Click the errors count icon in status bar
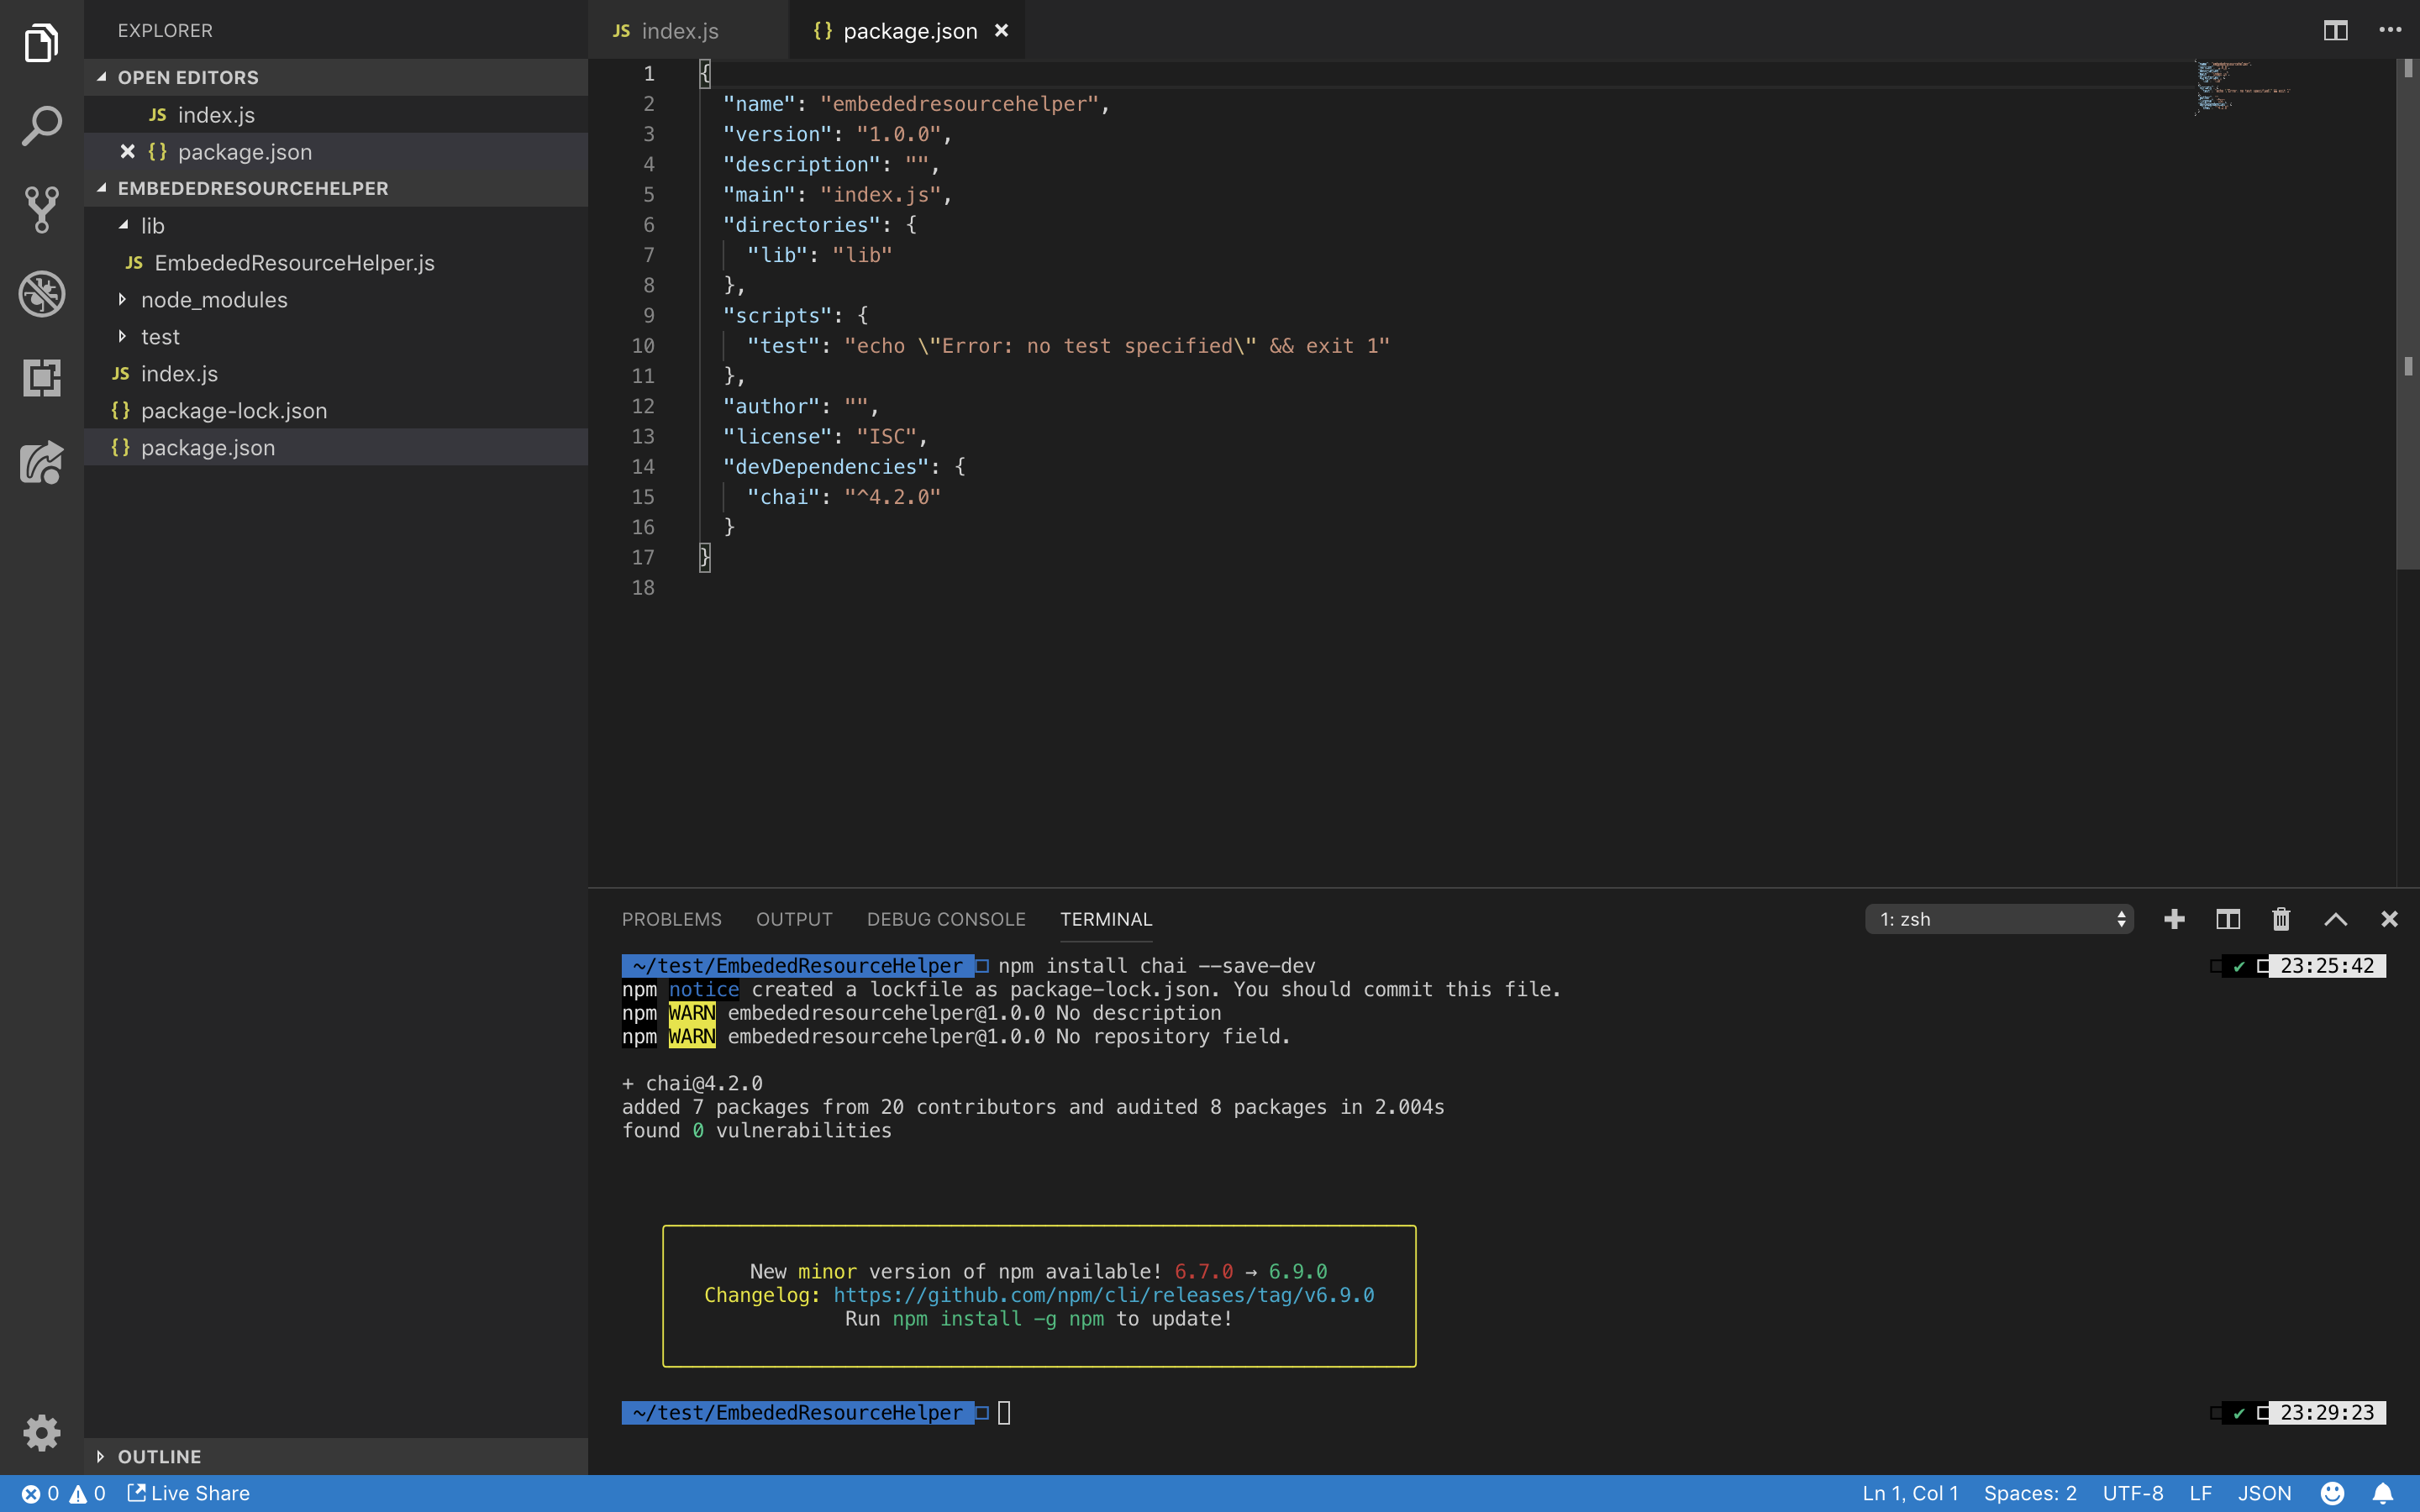 40,1493
